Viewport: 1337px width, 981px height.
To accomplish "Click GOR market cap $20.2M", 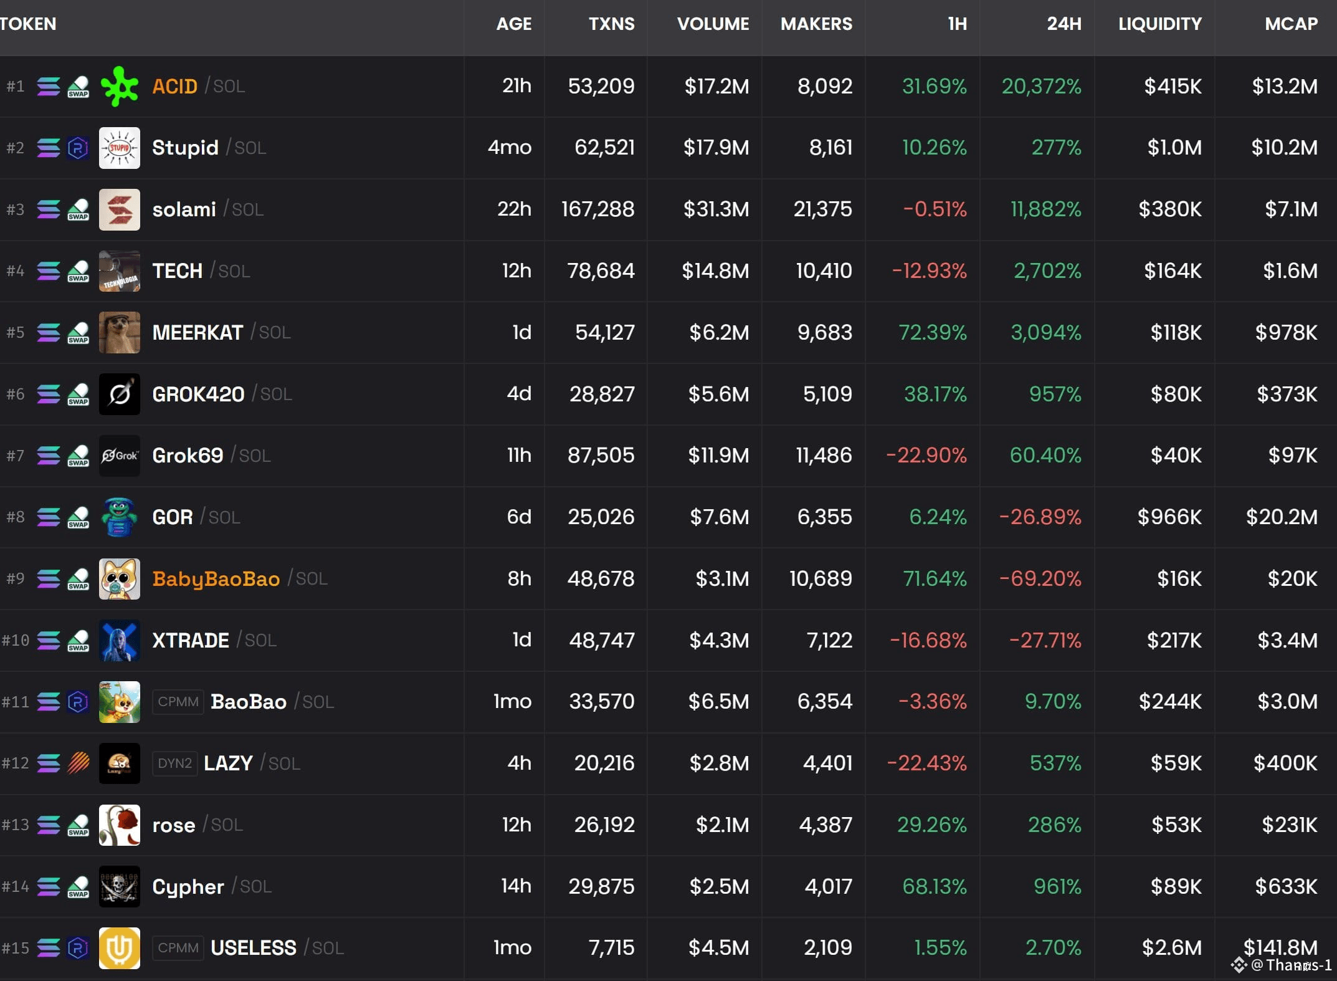I will pyautogui.click(x=1282, y=517).
